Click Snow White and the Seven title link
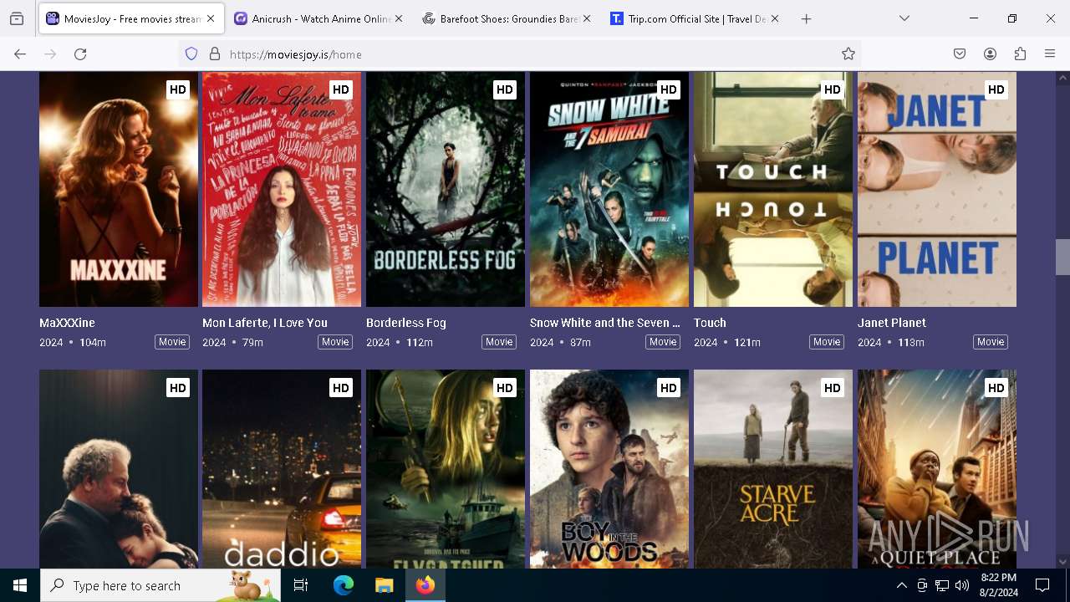Image resolution: width=1070 pixels, height=602 pixels. 605,323
